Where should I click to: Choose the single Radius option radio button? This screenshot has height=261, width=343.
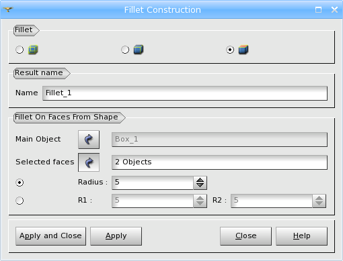[20, 182]
